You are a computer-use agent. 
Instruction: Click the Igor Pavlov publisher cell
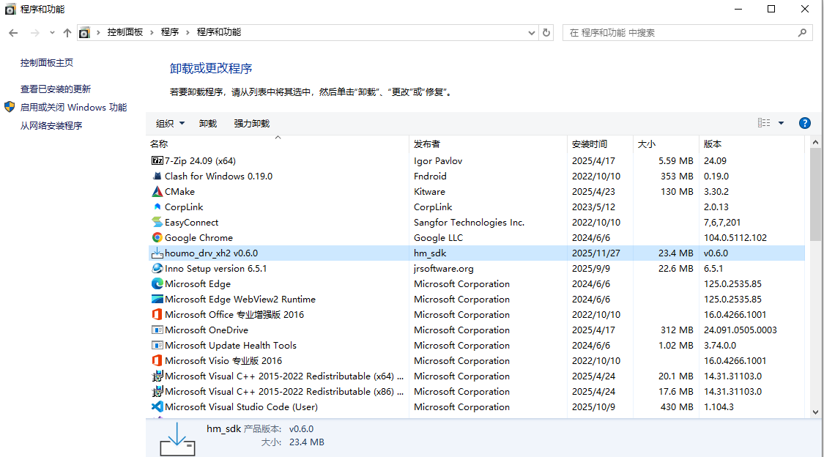[x=438, y=160]
